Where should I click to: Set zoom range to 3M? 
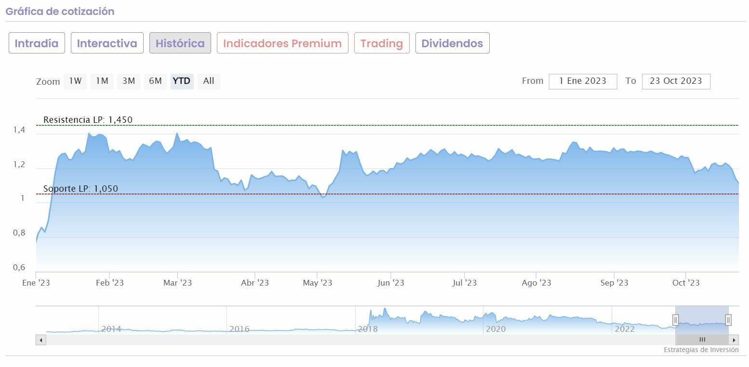coord(128,81)
